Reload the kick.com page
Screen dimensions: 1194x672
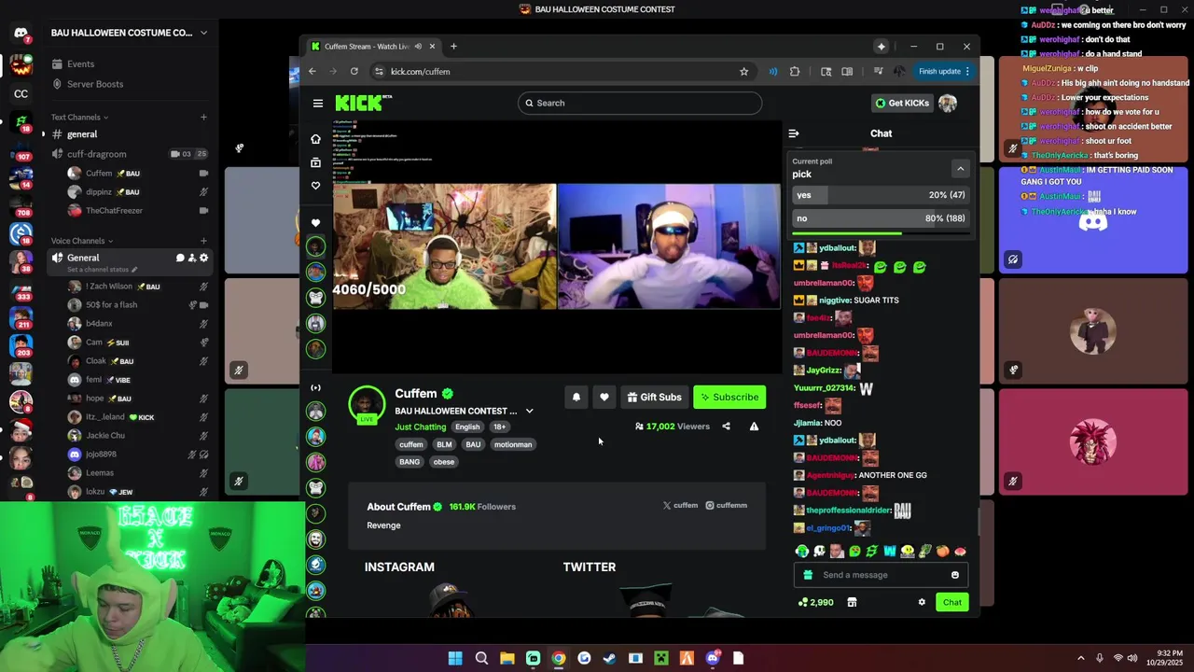click(354, 72)
